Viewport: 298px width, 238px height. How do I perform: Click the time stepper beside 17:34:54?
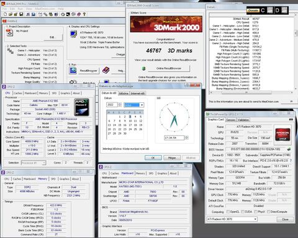186,138
